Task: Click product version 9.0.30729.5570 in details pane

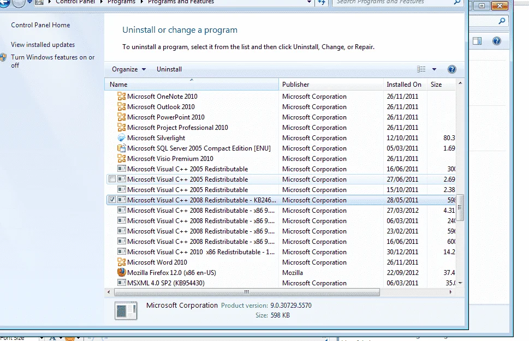Action: click(291, 305)
